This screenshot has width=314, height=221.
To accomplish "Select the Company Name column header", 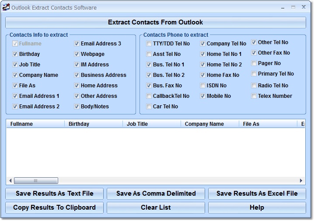I will tap(209, 124).
